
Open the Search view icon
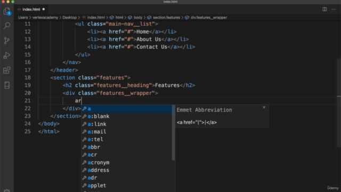[7, 26]
